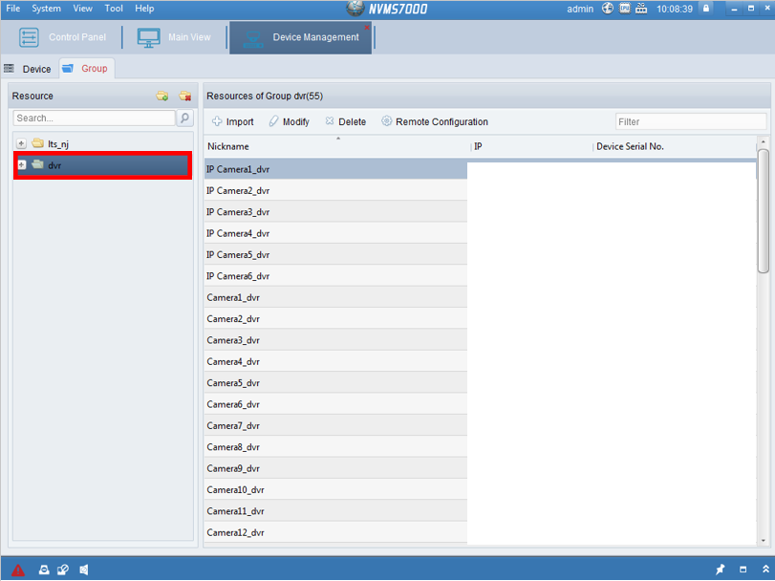775x581 pixels.
Task: Click the magnifier search icon
Action: (184, 118)
